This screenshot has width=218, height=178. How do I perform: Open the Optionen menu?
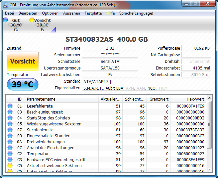tap(50, 13)
